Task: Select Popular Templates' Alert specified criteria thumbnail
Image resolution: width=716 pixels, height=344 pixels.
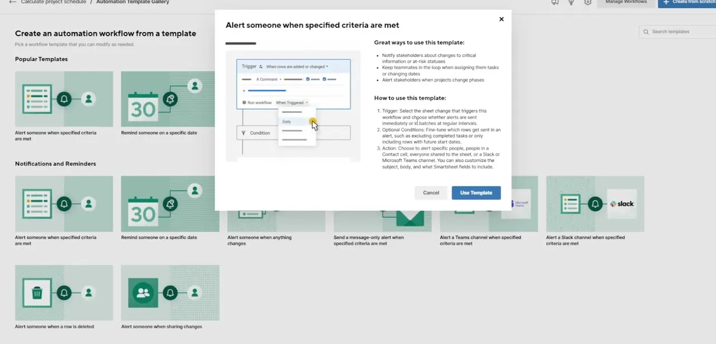Action: (64, 99)
